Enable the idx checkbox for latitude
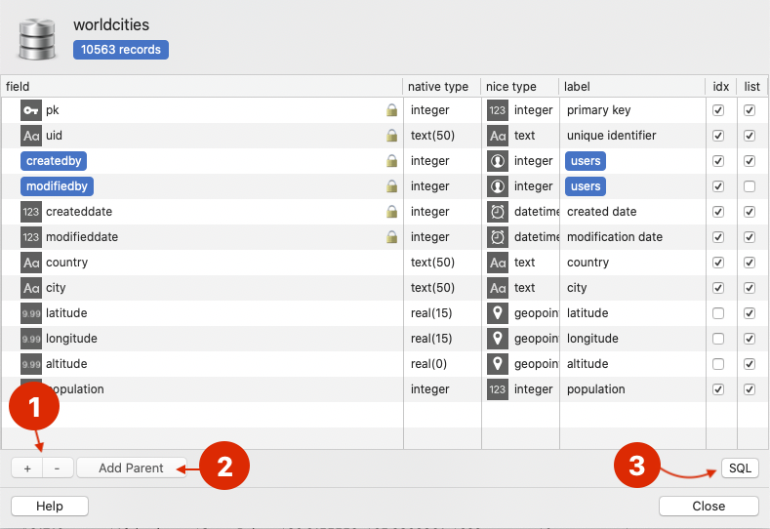Screen dimensions: 770x529 click(718, 313)
